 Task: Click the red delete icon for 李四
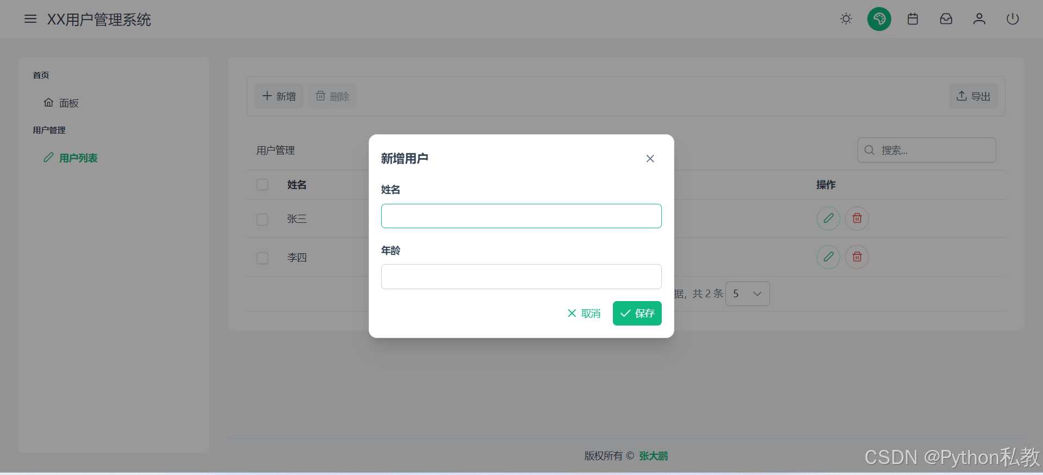(857, 257)
